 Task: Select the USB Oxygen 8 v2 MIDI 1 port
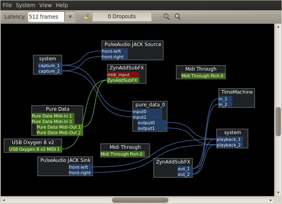click(x=35, y=149)
